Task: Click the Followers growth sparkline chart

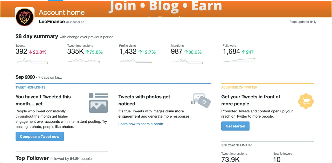Action: click(239, 60)
